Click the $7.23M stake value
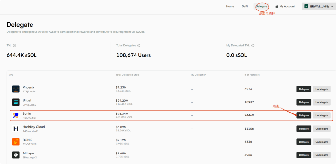Screen dimensions: 336x164 pos(121,87)
